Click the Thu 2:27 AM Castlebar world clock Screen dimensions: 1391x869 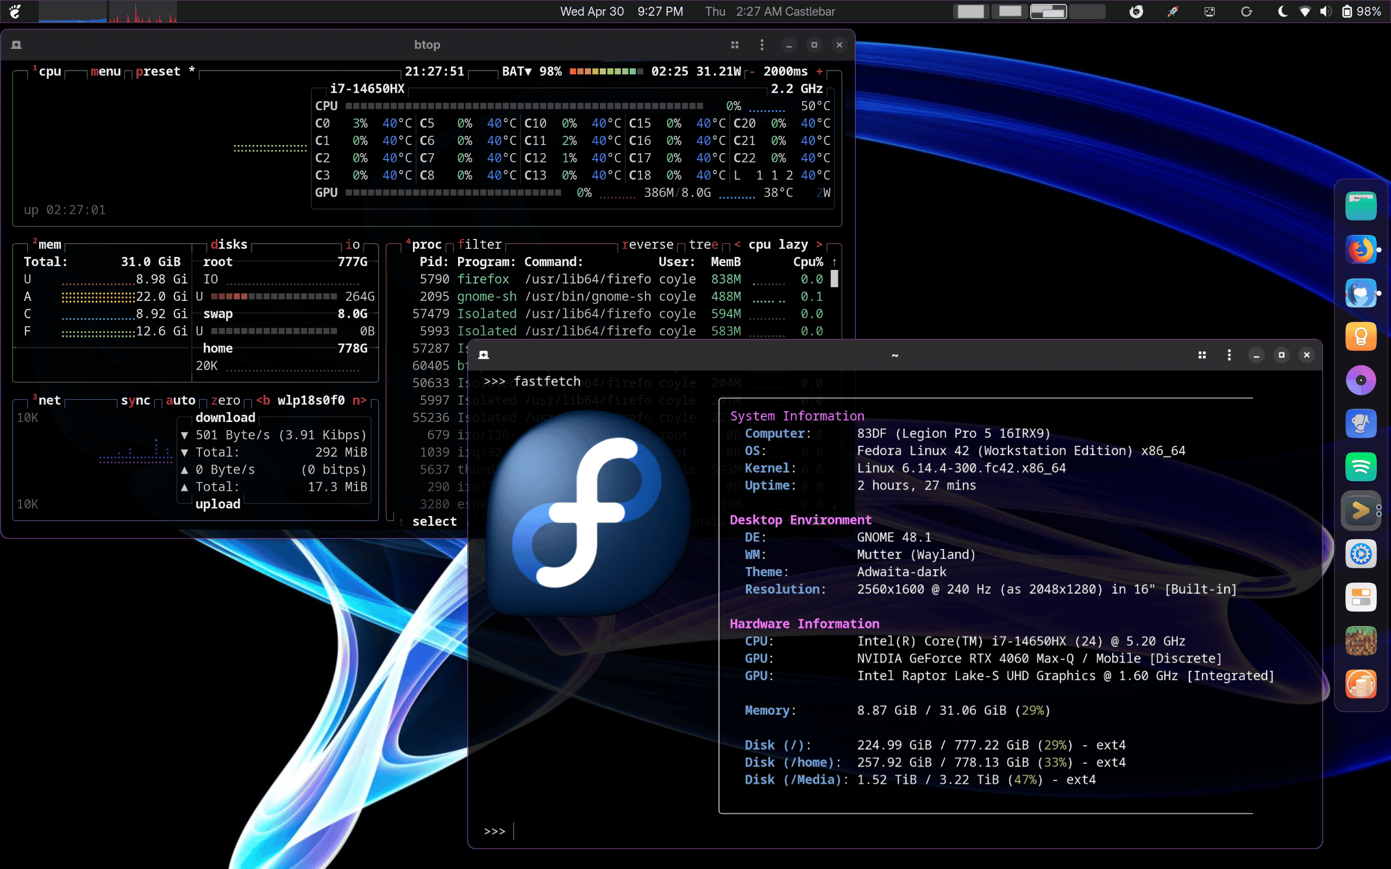[769, 11]
